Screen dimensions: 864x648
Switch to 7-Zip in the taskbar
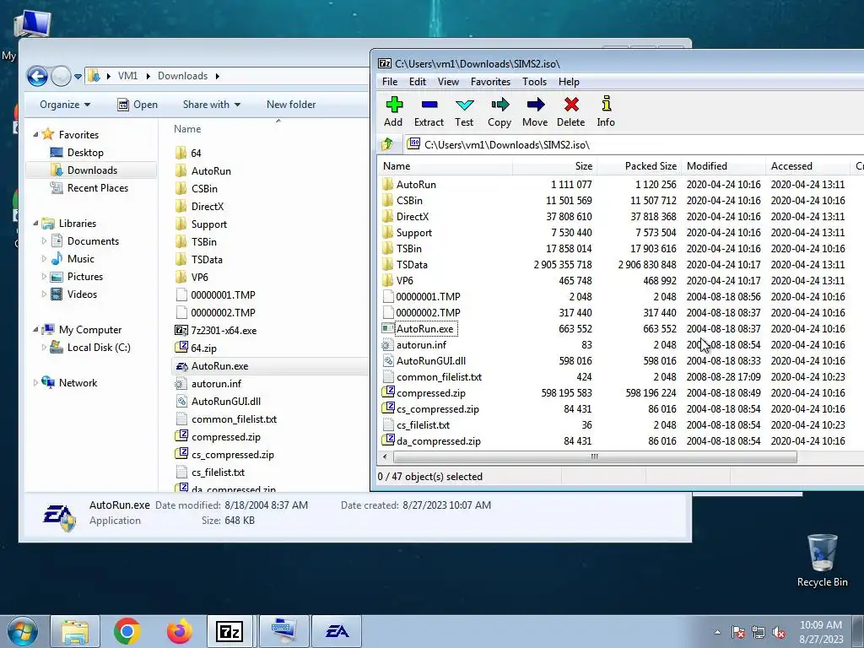coord(230,631)
